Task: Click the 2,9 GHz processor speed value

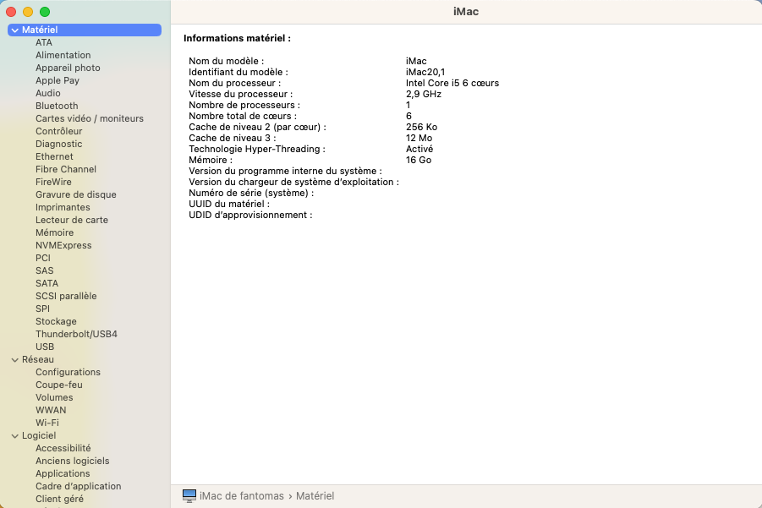Action: 423,94
